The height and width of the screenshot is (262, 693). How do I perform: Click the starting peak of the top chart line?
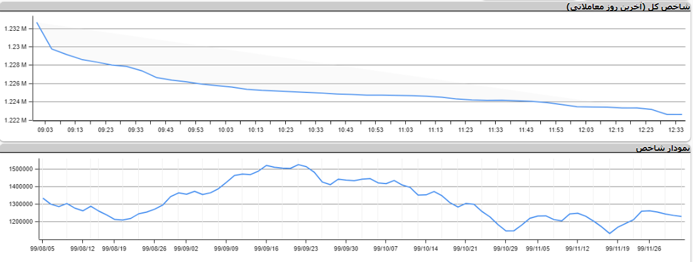tap(37, 23)
